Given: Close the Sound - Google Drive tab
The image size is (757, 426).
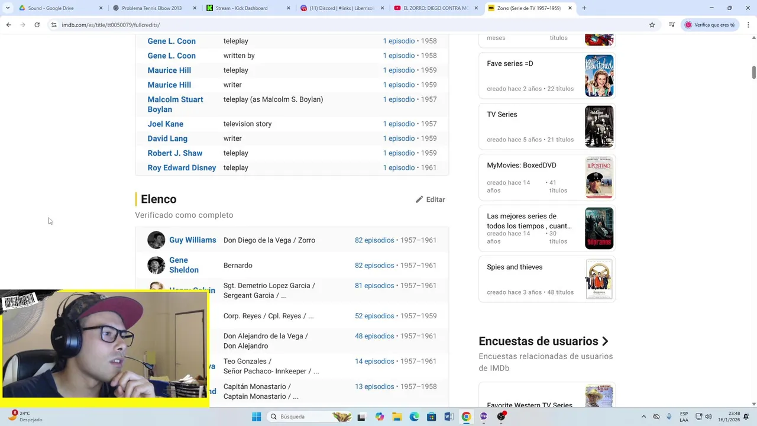Looking at the screenshot, I should point(101,8).
